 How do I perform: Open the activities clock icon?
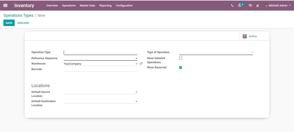coord(240,6)
